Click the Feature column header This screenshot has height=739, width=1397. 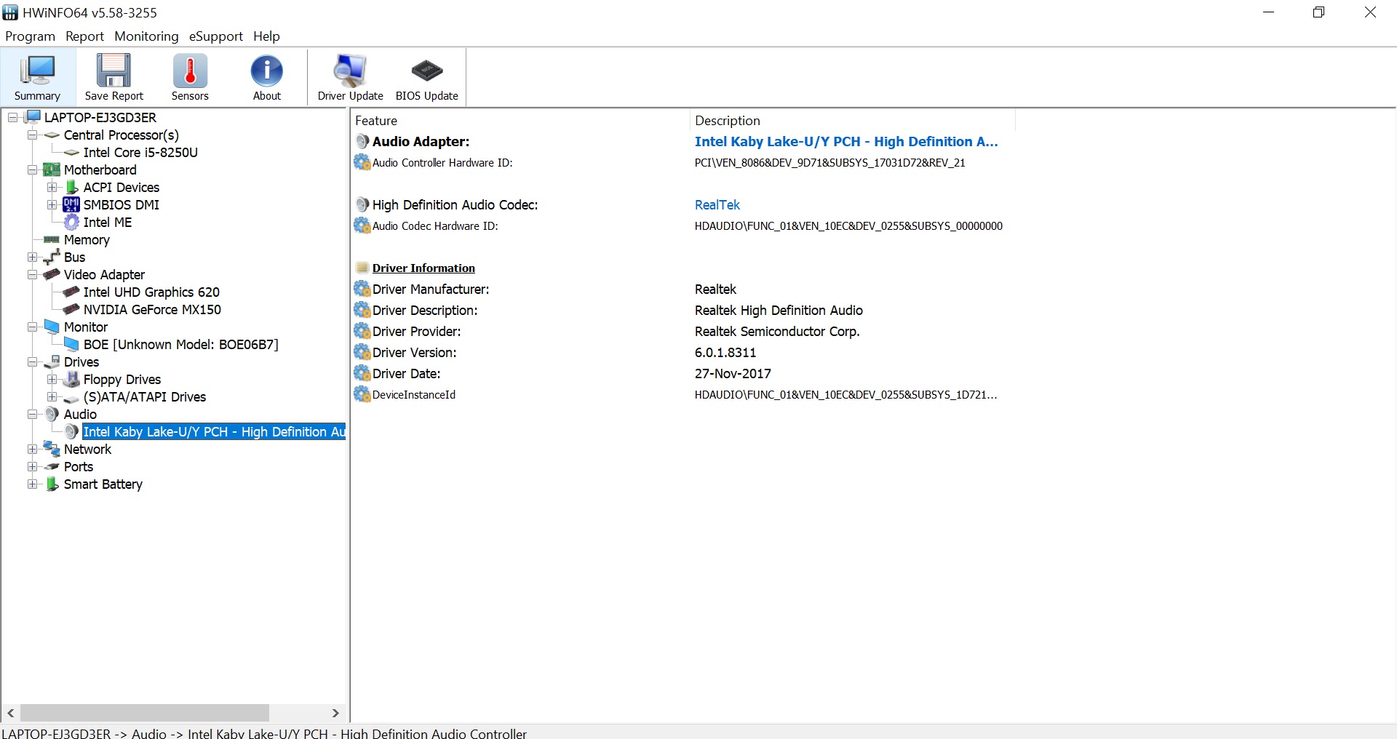[x=520, y=120]
